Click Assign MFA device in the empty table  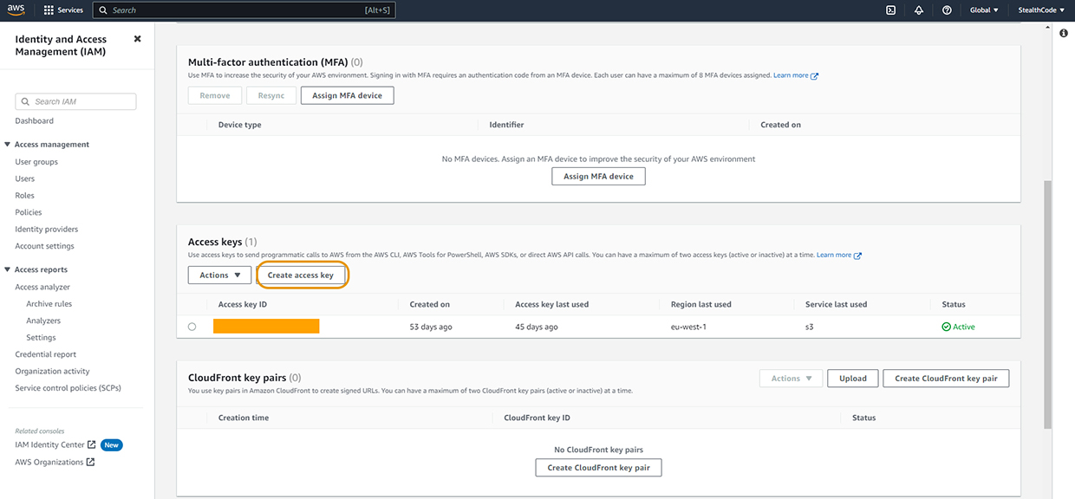598,176
